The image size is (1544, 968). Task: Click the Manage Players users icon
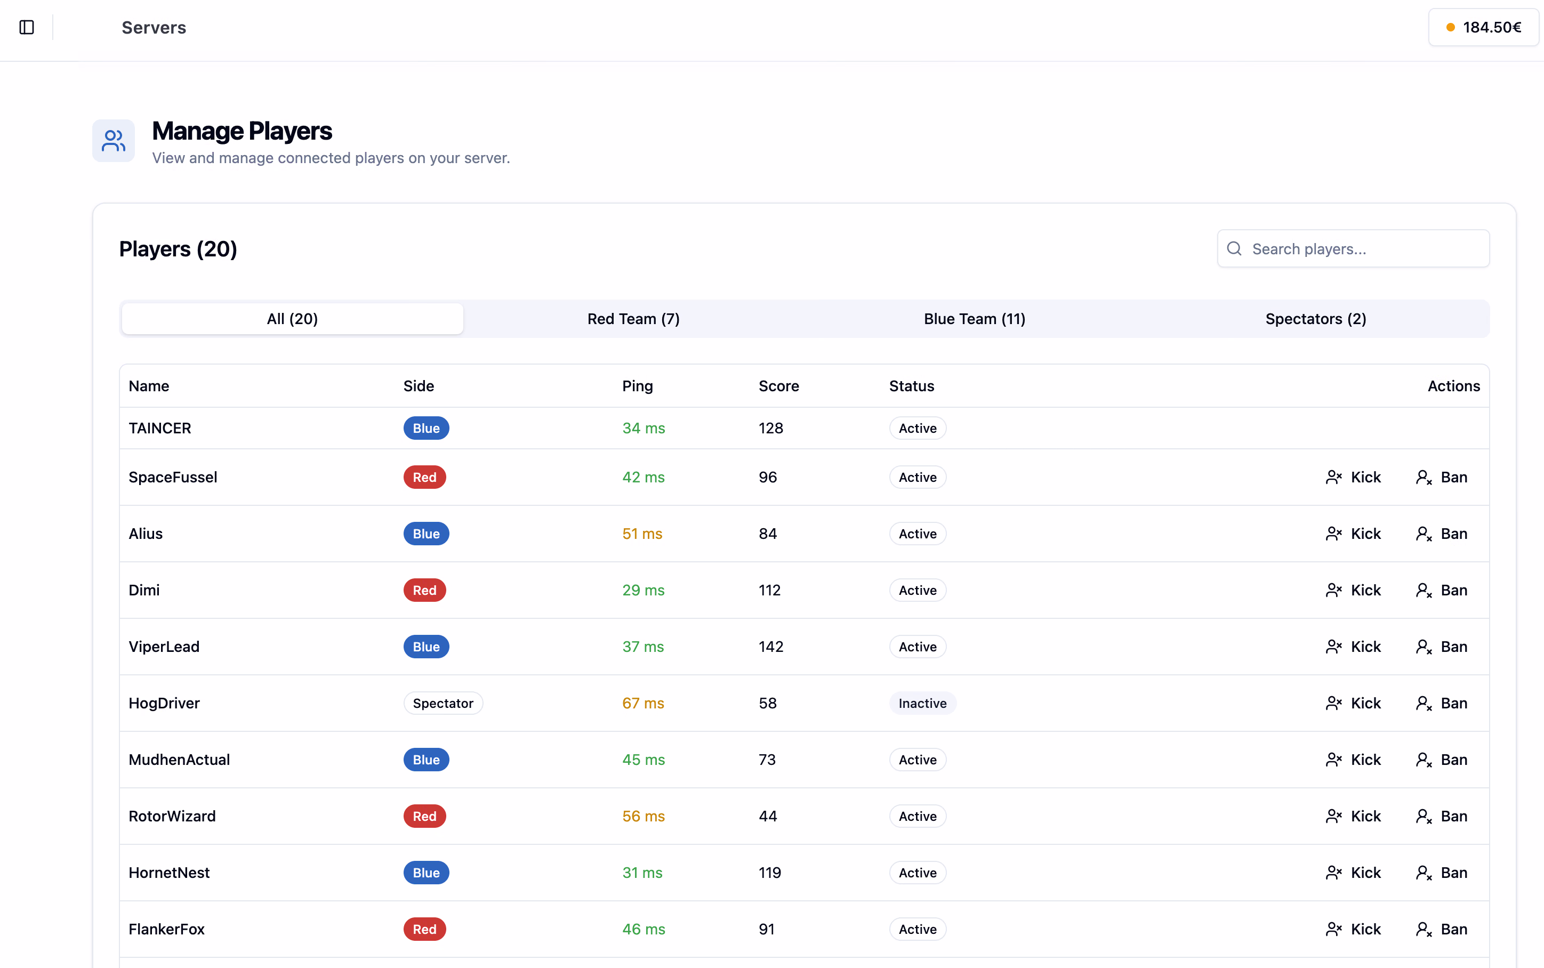(114, 141)
